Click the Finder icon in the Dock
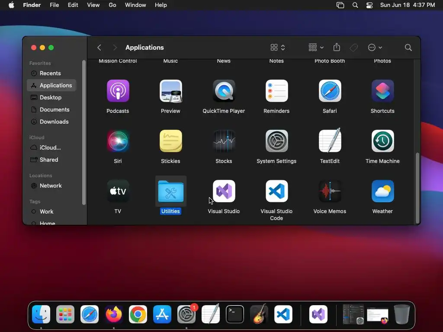The image size is (443, 332). click(41, 314)
